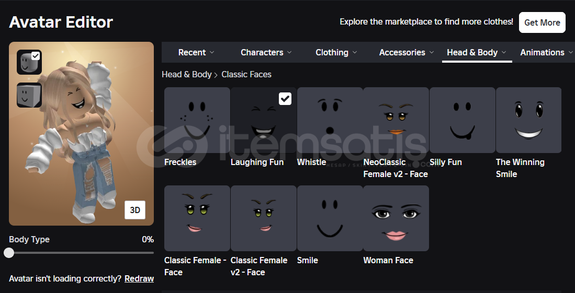Click the Smile item name
The image size is (575, 293).
(307, 261)
